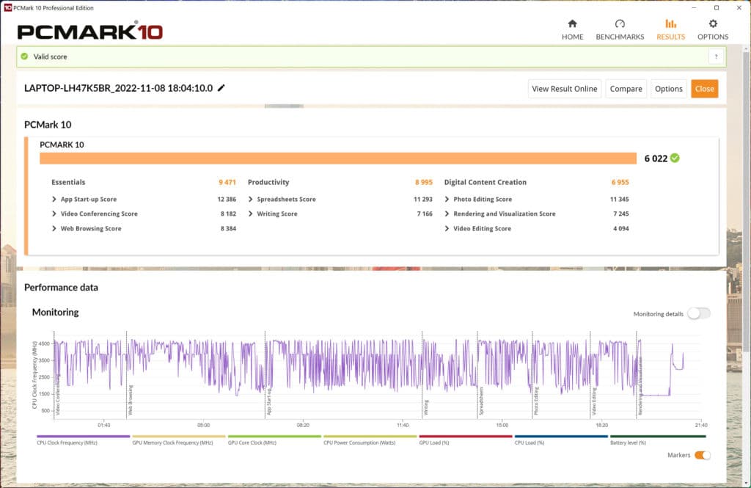The height and width of the screenshot is (488, 751).
Task: Expand the Writing Score row
Action: click(x=251, y=214)
